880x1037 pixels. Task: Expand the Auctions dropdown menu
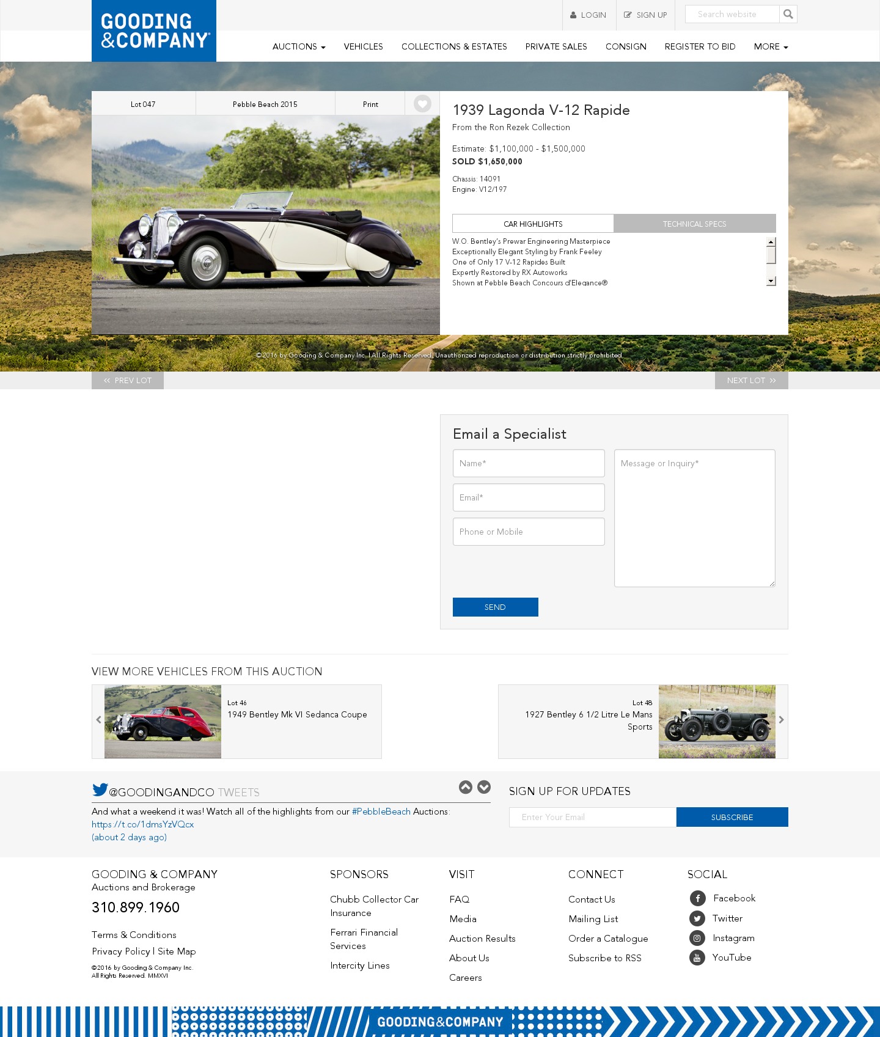299,46
